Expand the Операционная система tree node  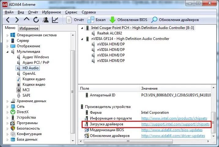coord(7,35)
